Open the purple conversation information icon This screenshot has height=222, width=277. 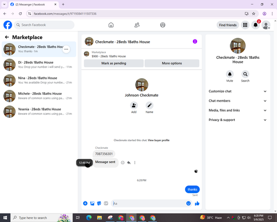point(195,42)
